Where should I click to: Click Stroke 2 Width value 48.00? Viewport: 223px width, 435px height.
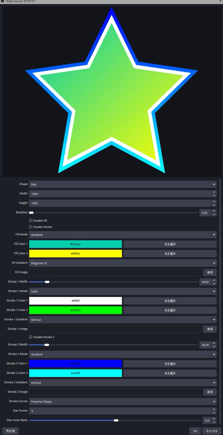pyautogui.click(x=205, y=345)
